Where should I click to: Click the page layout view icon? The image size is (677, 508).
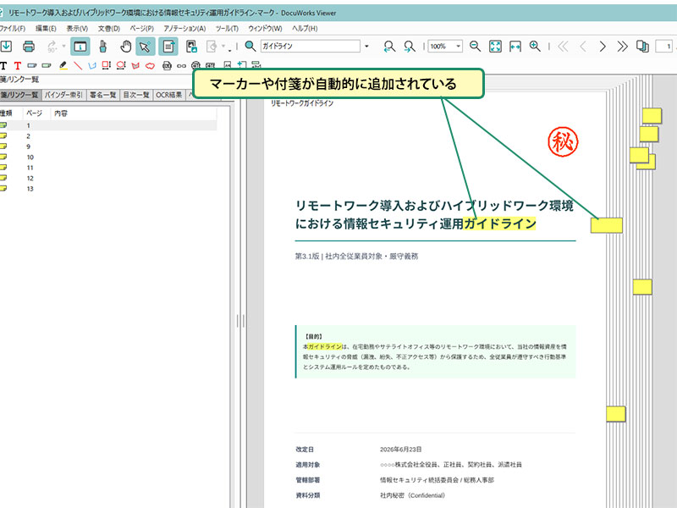click(642, 47)
